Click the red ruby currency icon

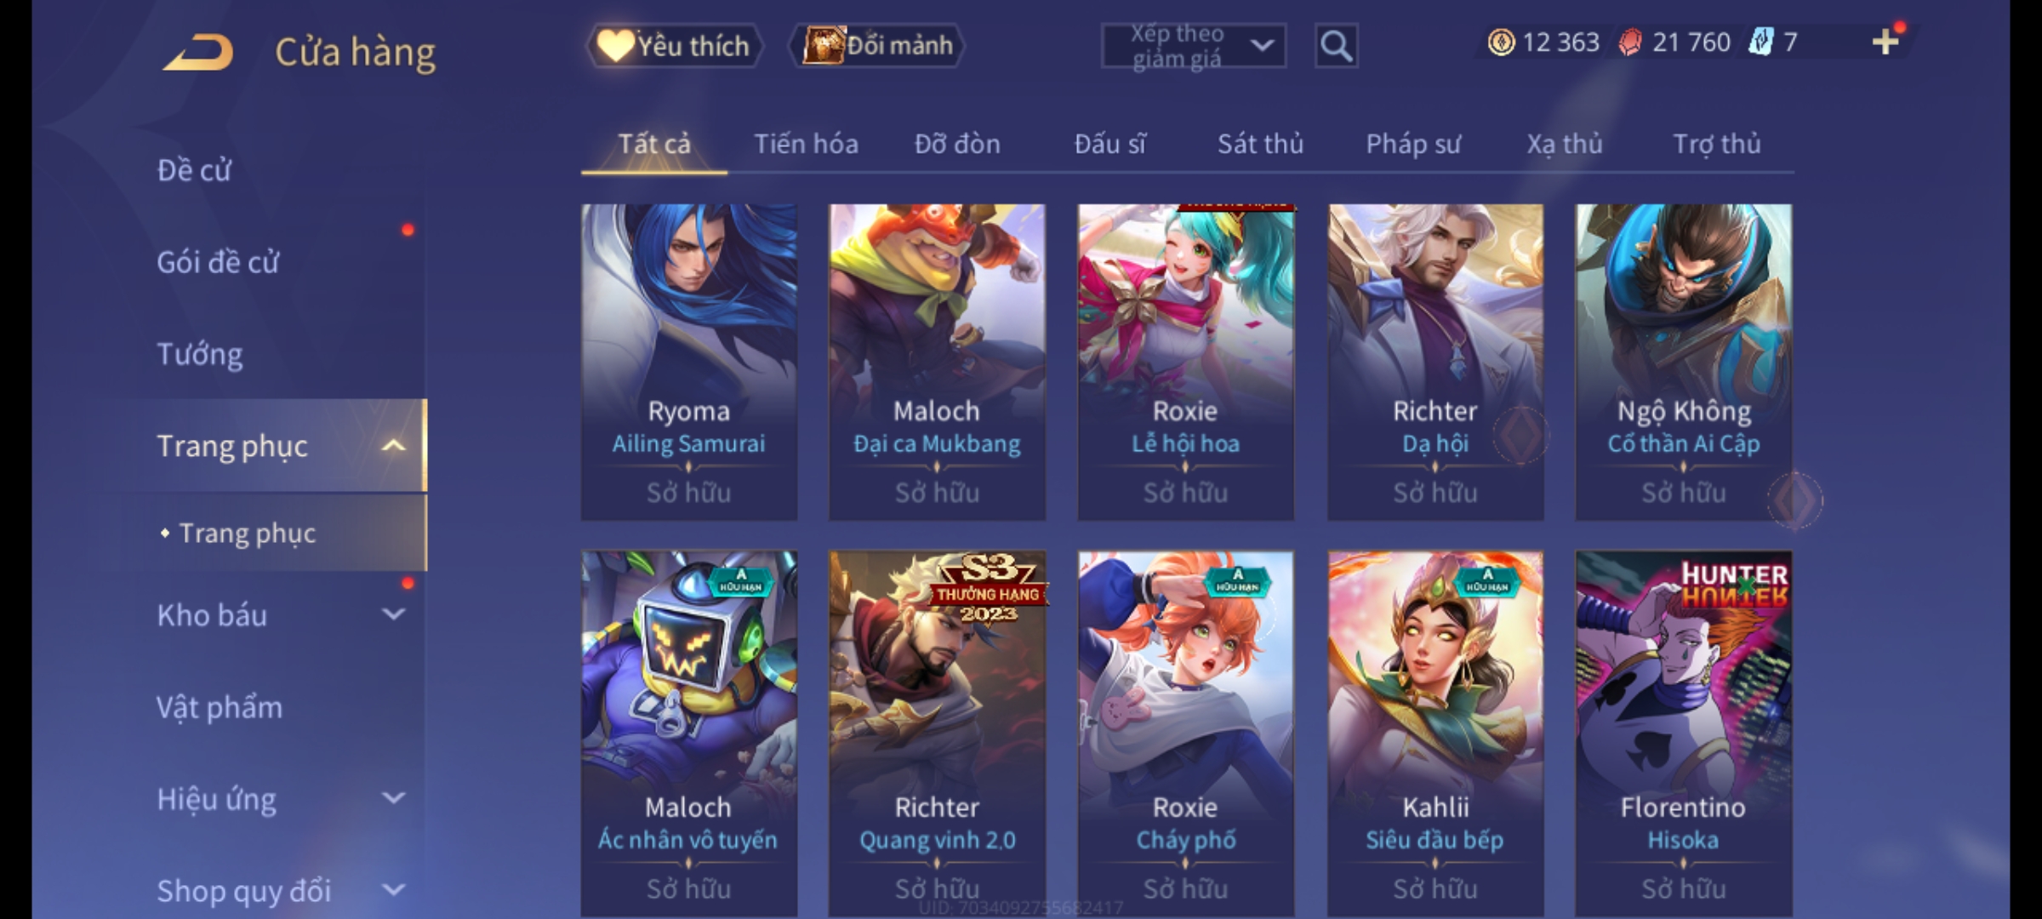(1629, 42)
